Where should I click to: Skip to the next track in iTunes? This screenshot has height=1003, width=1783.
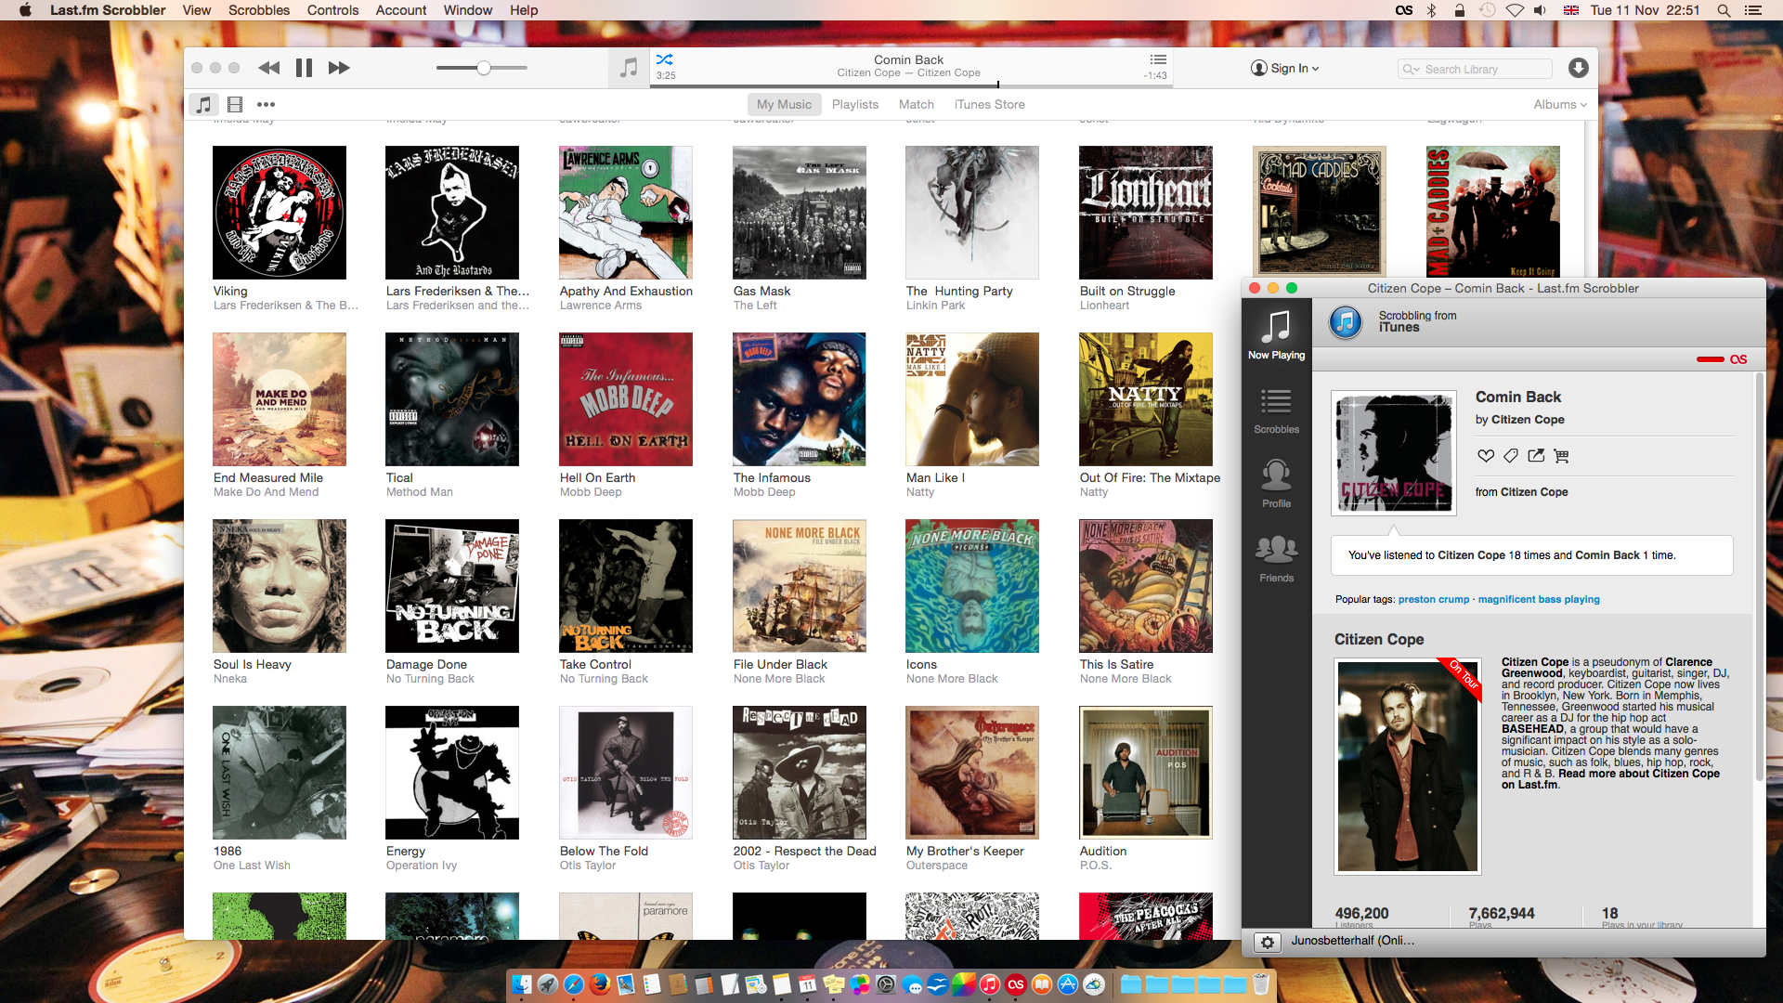click(x=339, y=68)
